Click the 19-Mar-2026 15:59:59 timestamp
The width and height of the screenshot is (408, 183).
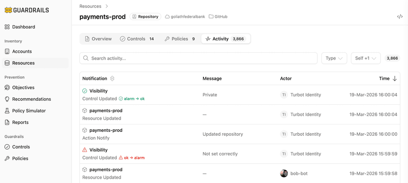pos(374,154)
